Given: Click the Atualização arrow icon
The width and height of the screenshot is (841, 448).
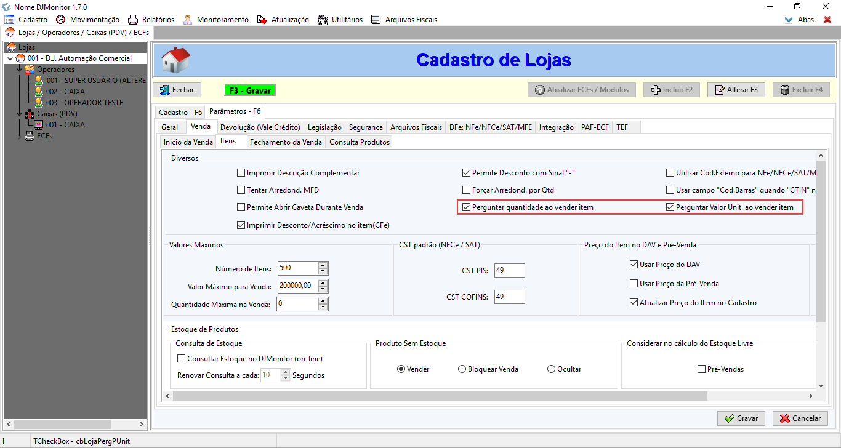Looking at the screenshot, I should (262, 20).
